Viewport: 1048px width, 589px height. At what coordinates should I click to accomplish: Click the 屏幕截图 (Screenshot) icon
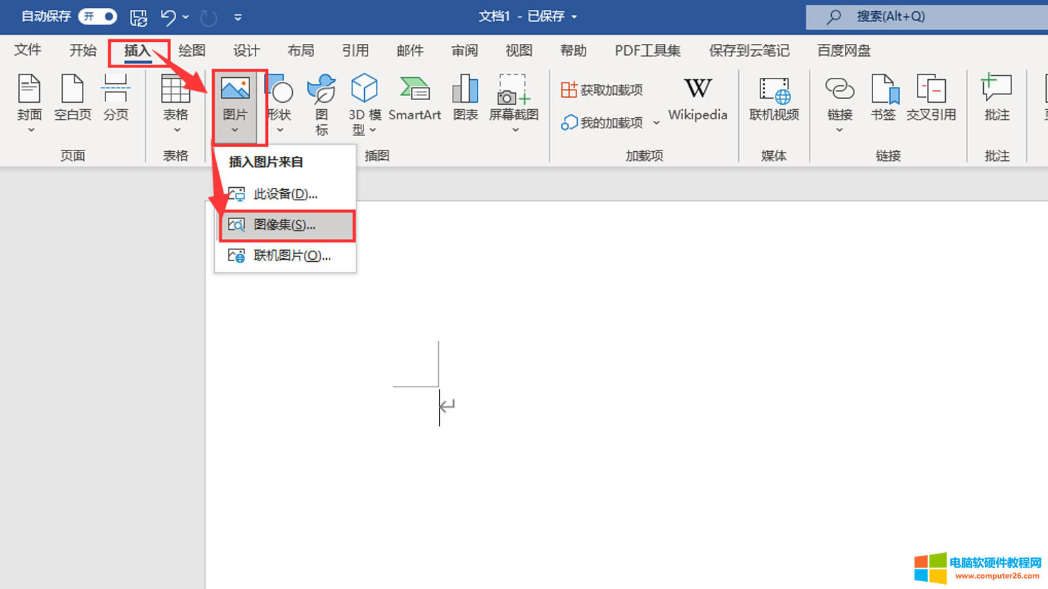pos(514,89)
